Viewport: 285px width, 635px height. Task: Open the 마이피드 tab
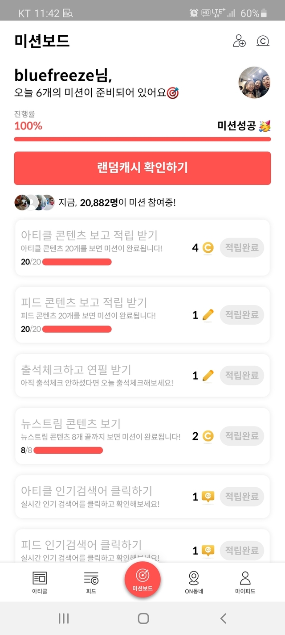pyautogui.click(x=245, y=582)
